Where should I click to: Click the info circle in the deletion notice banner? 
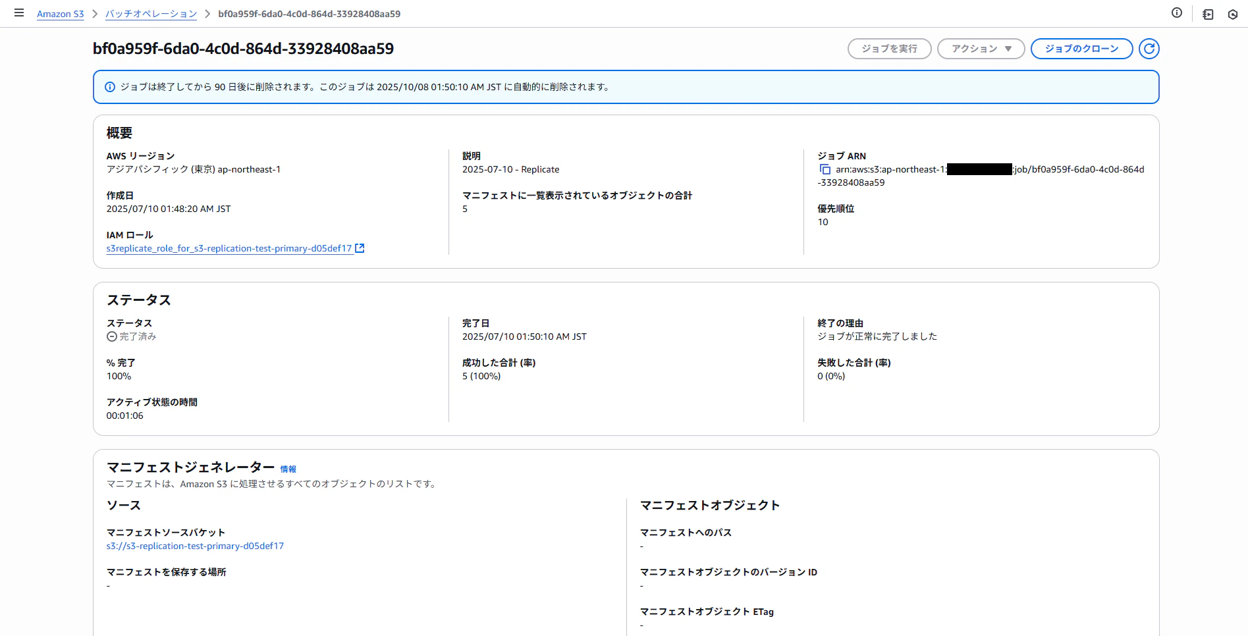click(x=109, y=86)
